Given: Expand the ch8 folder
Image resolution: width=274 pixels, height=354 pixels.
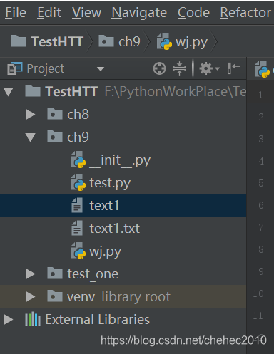Looking at the screenshot, I should click(31, 115).
